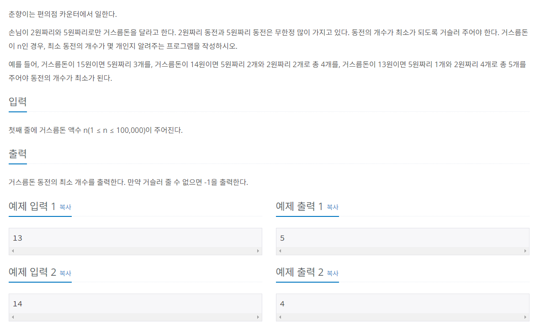Click the 13 value in example input 1

[x=17, y=238]
